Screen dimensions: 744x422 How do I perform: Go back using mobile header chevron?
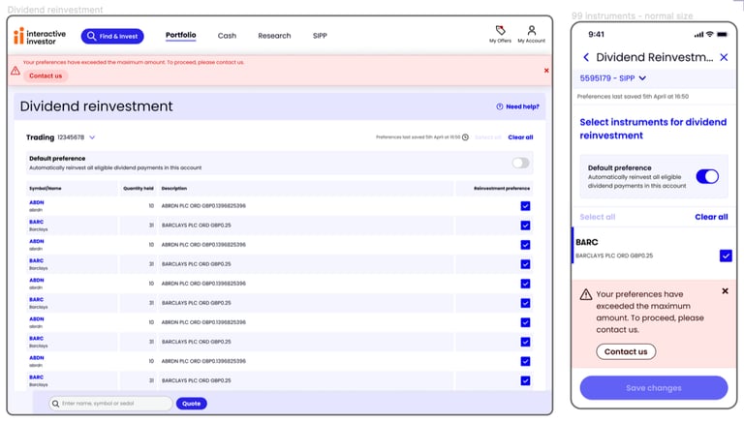[586, 57]
